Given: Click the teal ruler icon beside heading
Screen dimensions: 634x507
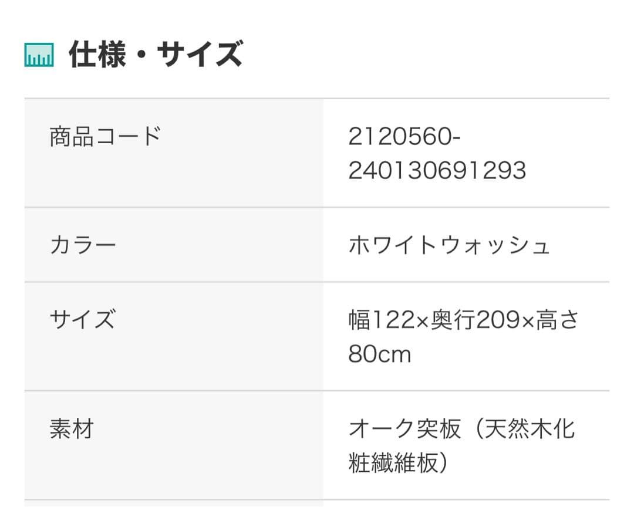Looking at the screenshot, I should point(39,55).
